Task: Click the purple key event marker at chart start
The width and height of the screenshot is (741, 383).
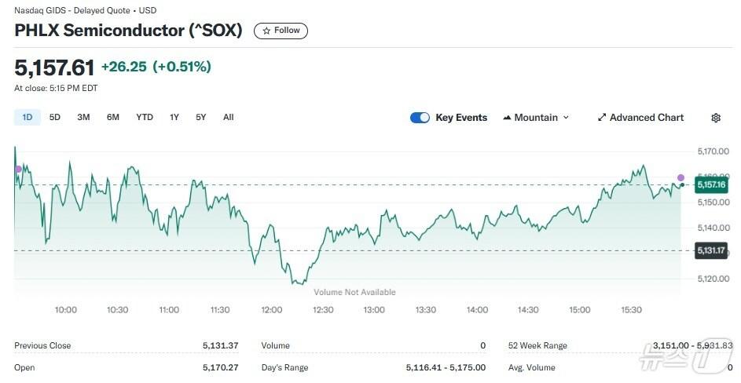Action: coord(18,170)
